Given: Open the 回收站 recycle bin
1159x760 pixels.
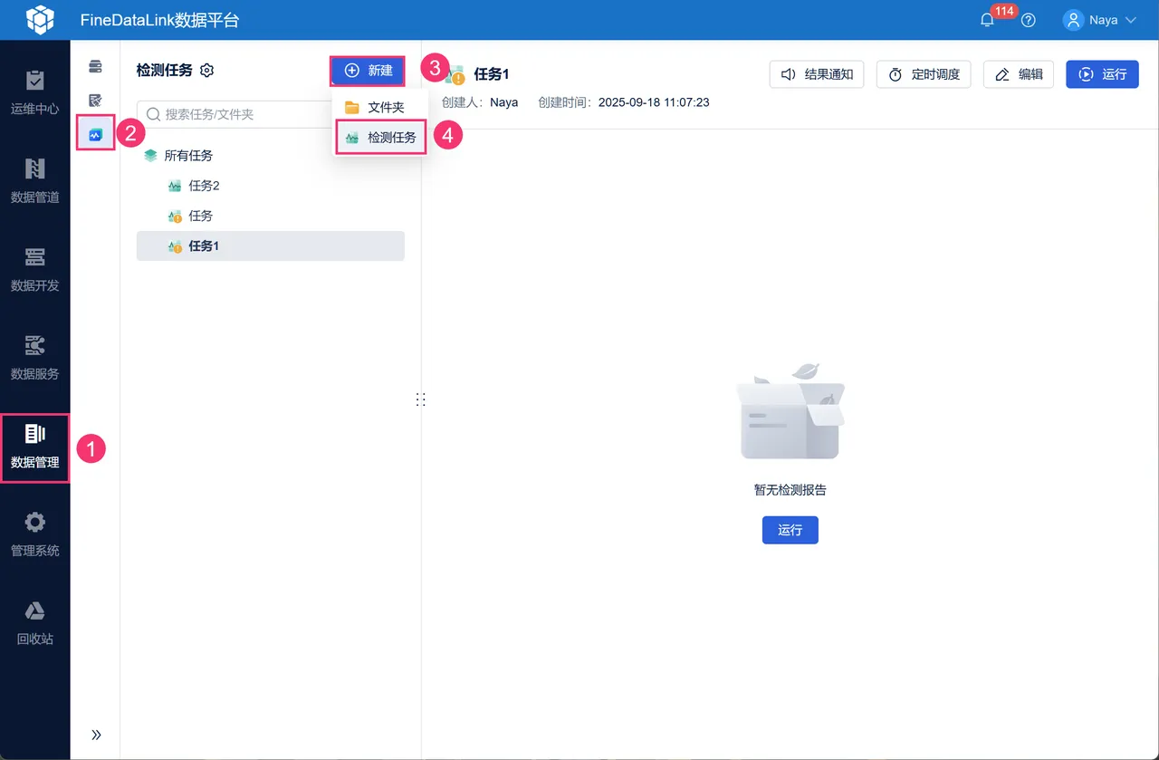Looking at the screenshot, I should [34, 622].
